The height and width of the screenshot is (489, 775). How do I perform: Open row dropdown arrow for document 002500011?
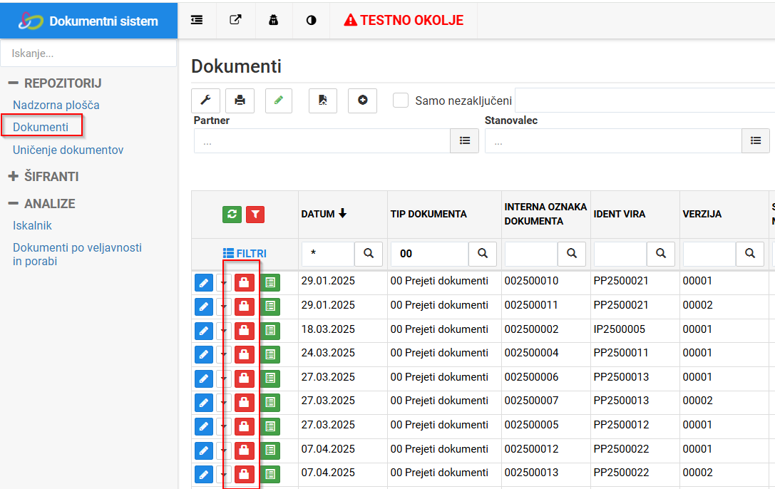click(x=223, y=307)
